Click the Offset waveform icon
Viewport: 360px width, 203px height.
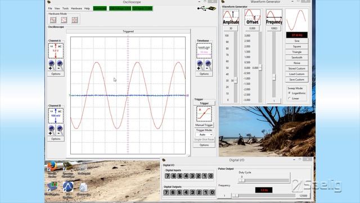(x=253, y=17)
